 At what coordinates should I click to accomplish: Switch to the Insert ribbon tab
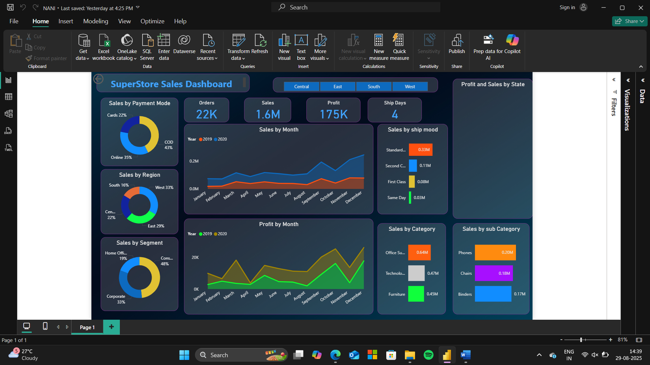coord(66,21)
